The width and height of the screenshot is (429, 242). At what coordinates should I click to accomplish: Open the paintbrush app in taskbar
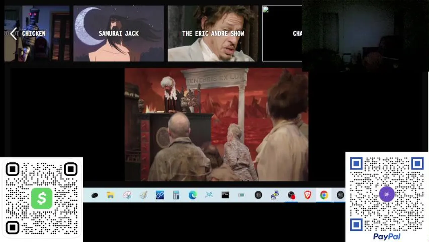click(x=143, y=195)
